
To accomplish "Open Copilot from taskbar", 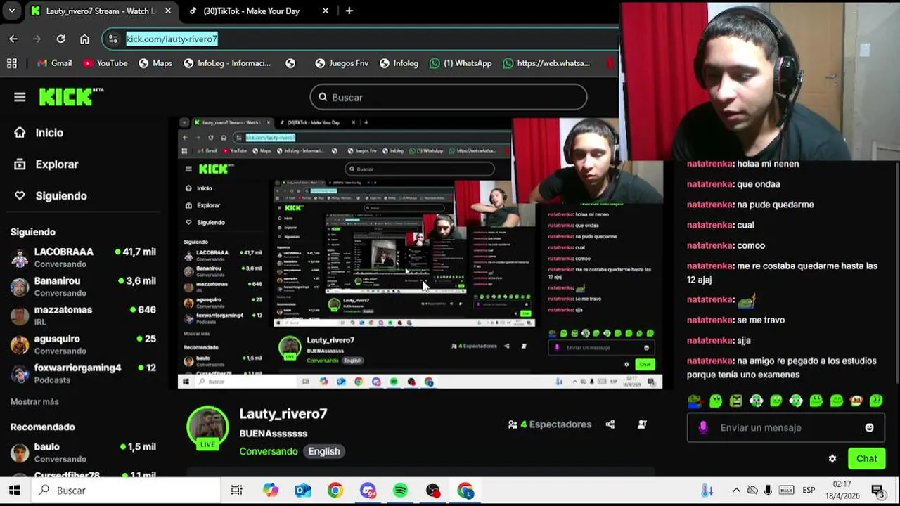I will pyautogui.click(x=271, y=491).
